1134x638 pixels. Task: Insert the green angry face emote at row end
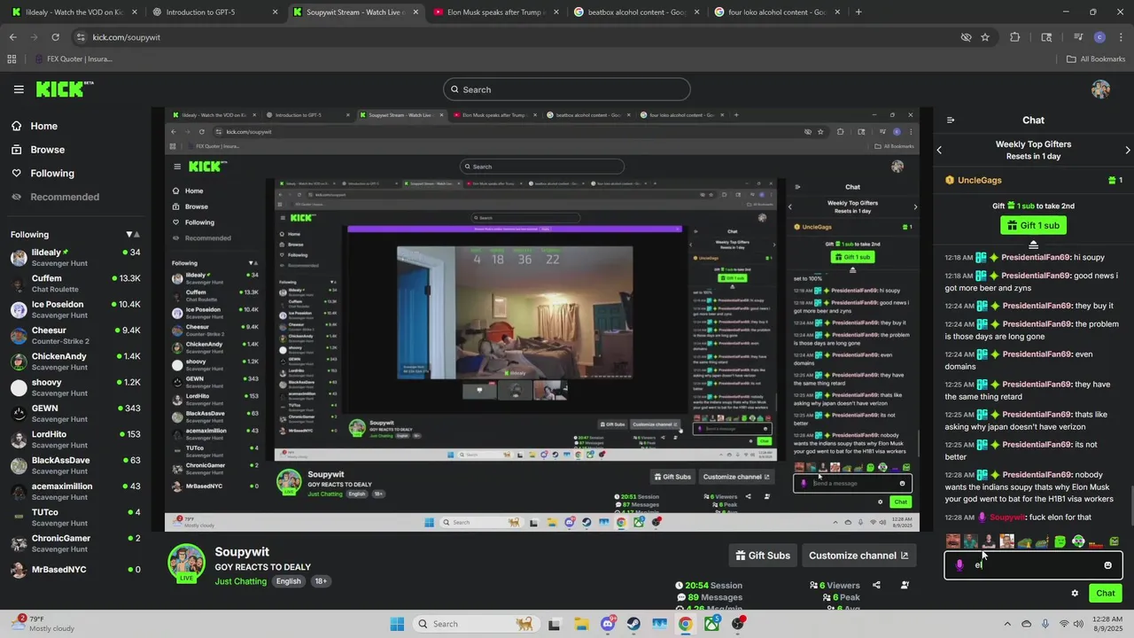(1114, 541)
